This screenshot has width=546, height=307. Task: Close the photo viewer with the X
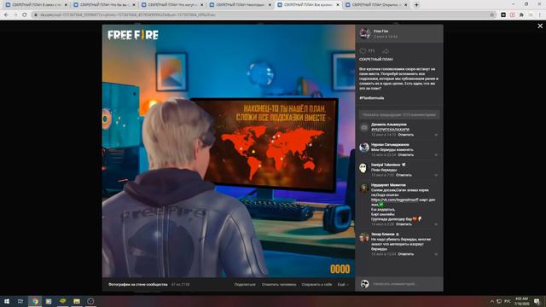[540, 26]
